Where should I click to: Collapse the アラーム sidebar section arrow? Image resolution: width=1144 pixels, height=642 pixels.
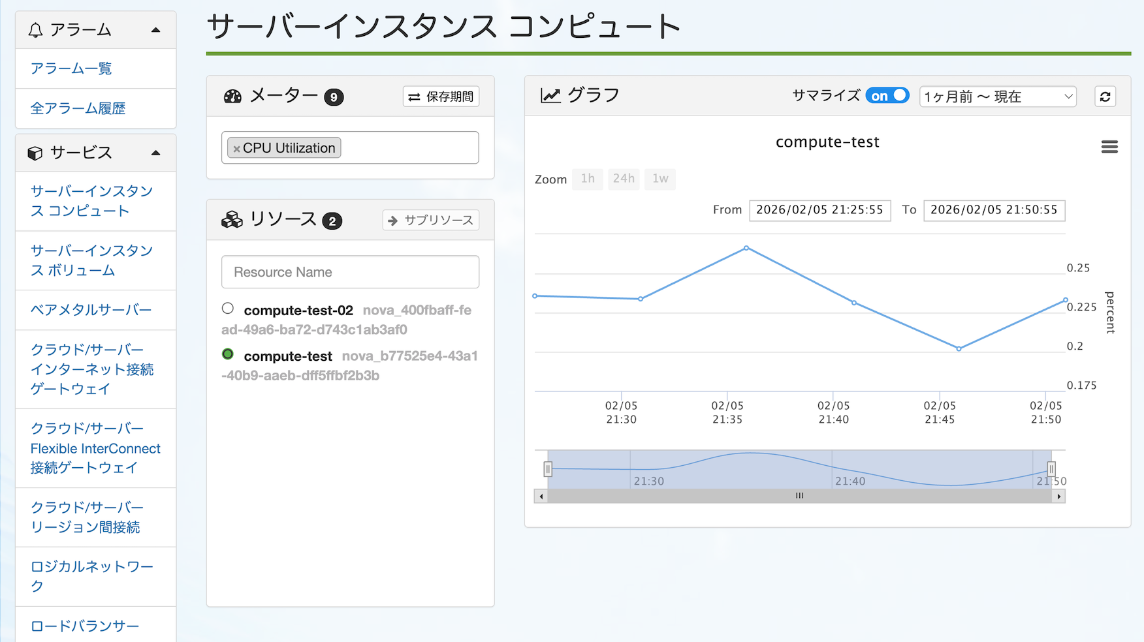[155, 30]
